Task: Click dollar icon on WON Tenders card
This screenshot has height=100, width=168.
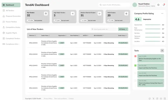Action: [126, 14]
